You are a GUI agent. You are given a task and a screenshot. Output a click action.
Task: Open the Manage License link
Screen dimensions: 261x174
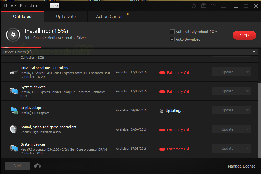242,166
